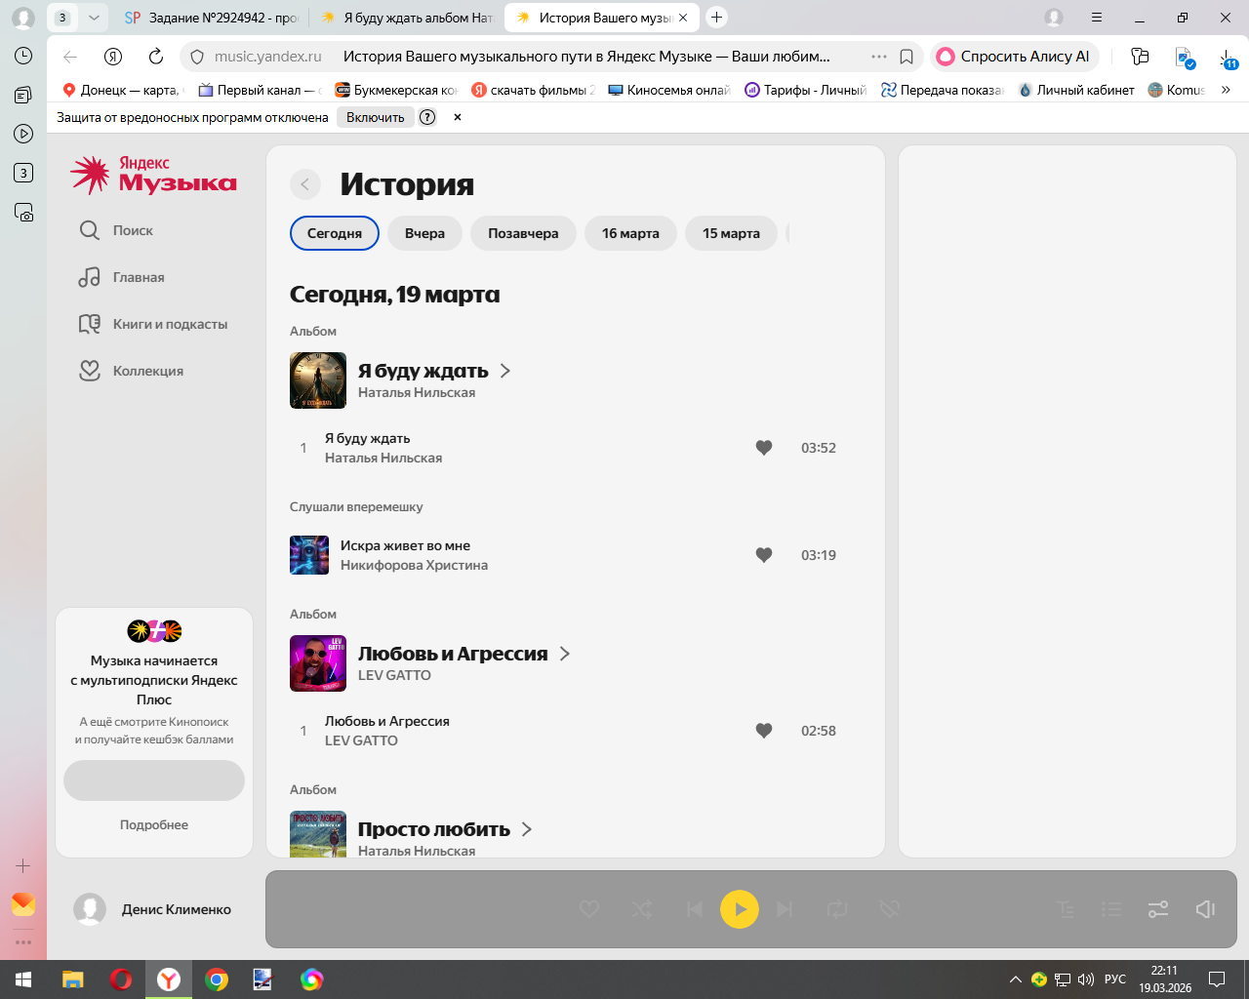Expand album Просто любить chevron

[527, 829]
